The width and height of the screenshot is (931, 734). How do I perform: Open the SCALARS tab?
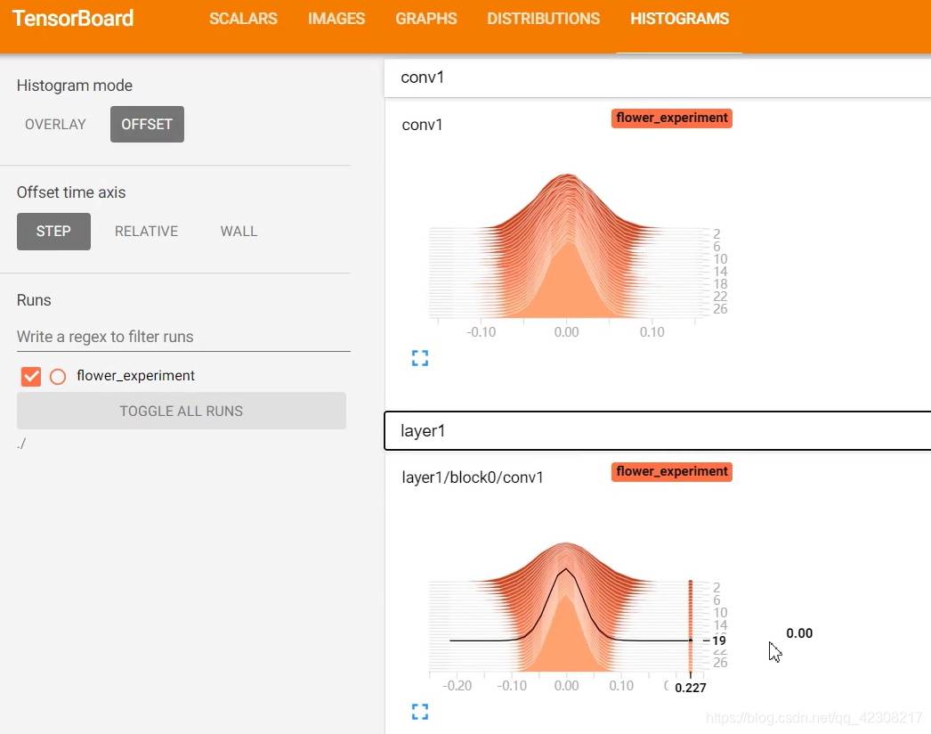click(x=243, y=19)
